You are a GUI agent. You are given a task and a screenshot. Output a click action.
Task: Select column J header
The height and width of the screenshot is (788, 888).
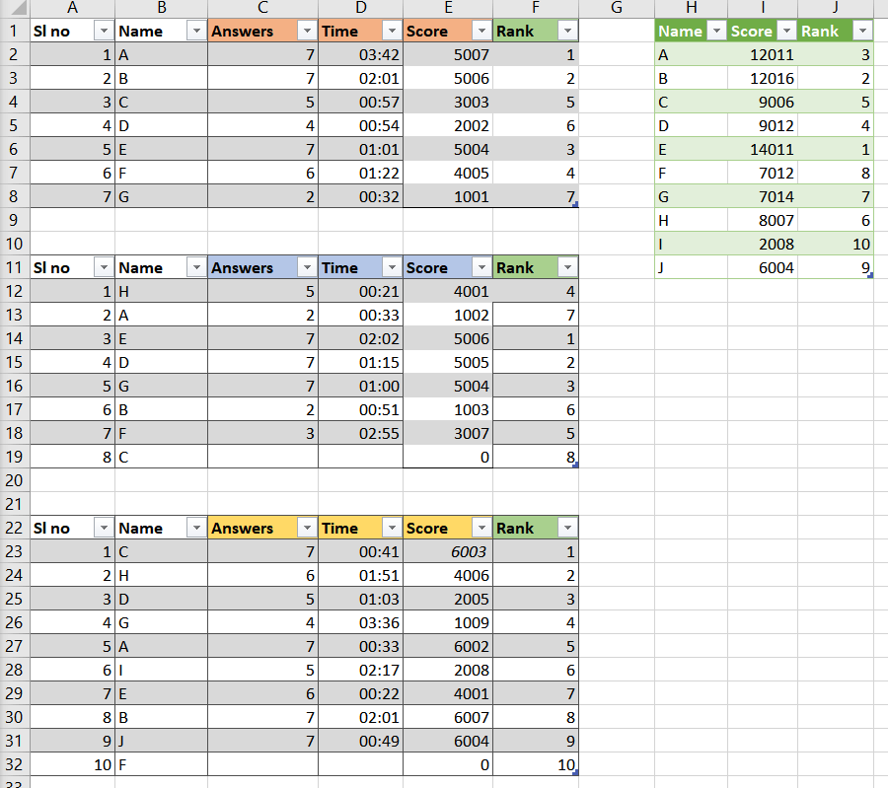pyautogui.click(x=836, y=8)
